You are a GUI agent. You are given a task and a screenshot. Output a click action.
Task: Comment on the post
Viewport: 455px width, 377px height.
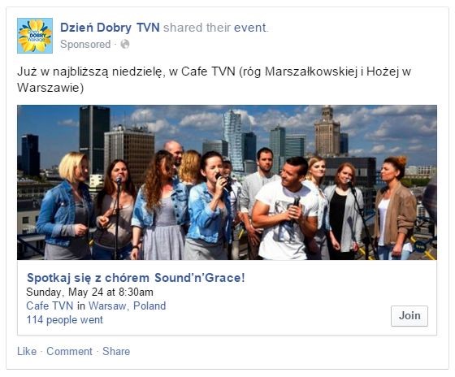[x=69, y=351]
